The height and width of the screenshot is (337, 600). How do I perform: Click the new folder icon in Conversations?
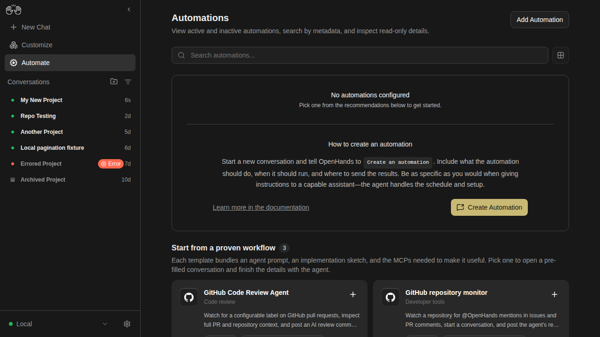[114, 81]
